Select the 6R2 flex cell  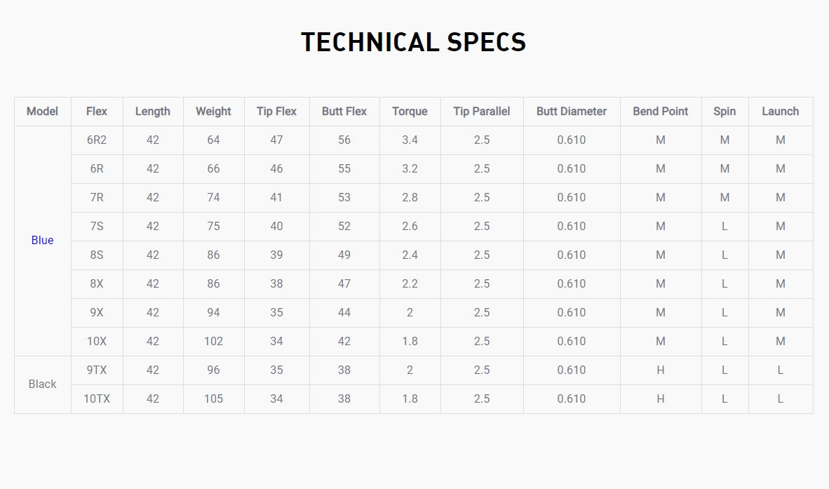(97, 140)
